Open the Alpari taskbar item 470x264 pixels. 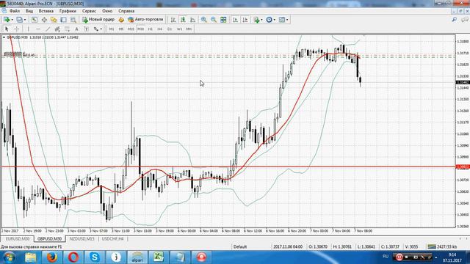(x=137, y=257)
